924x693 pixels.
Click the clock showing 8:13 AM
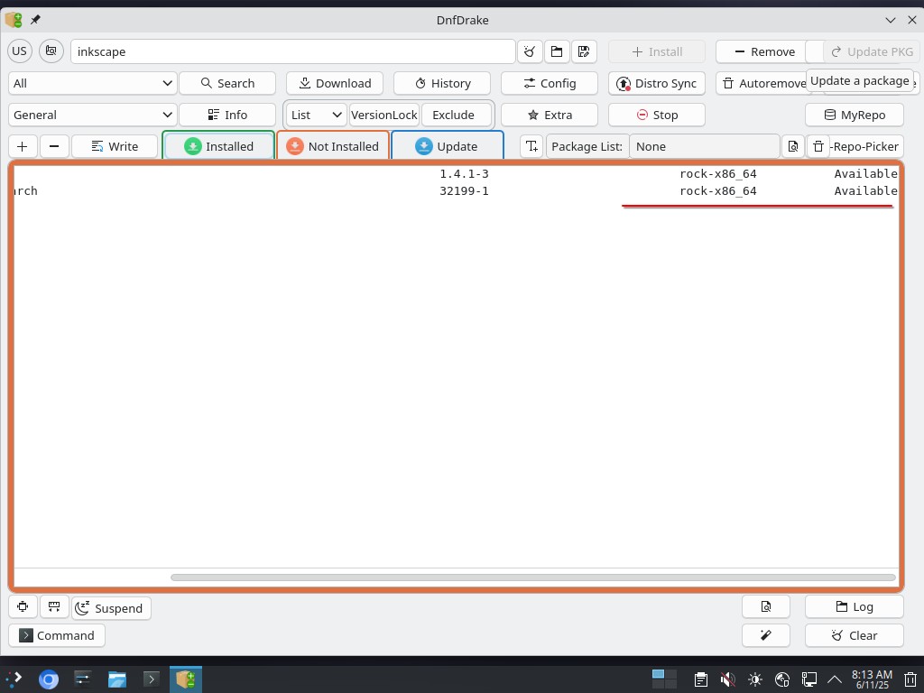pyautogui.click(x=872, y=679)
